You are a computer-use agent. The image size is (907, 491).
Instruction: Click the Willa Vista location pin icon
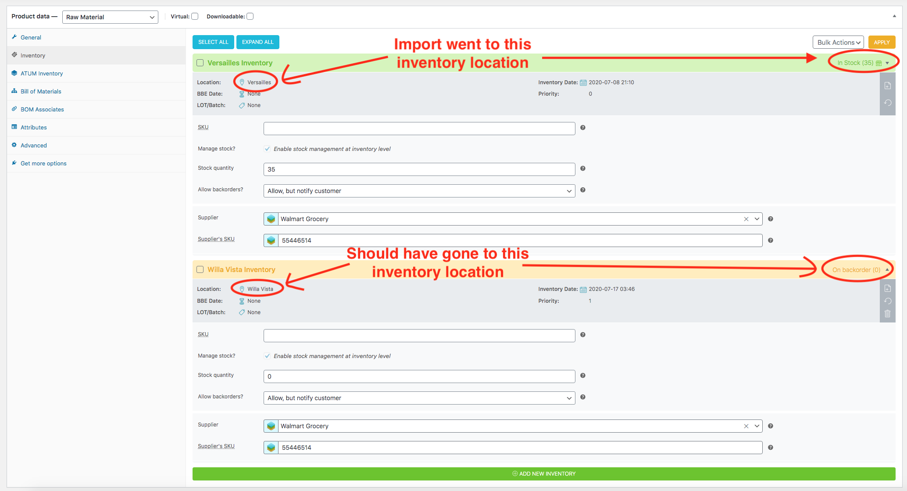(x=242, y=289)
